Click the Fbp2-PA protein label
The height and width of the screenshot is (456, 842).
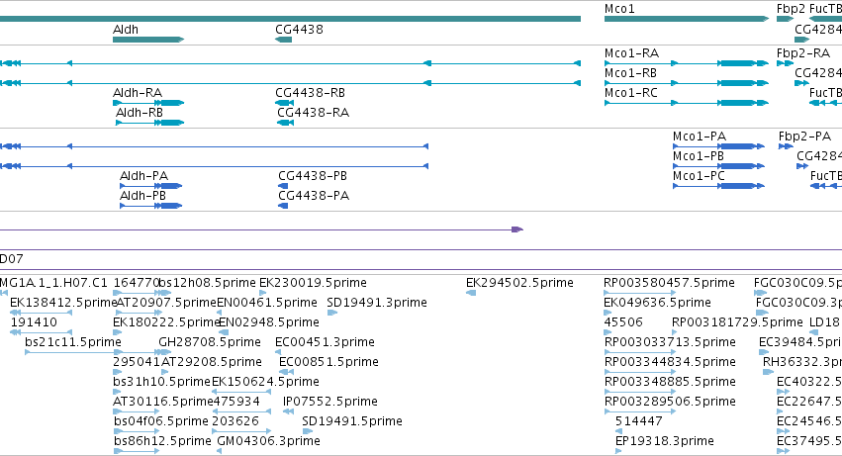[804, 137]
